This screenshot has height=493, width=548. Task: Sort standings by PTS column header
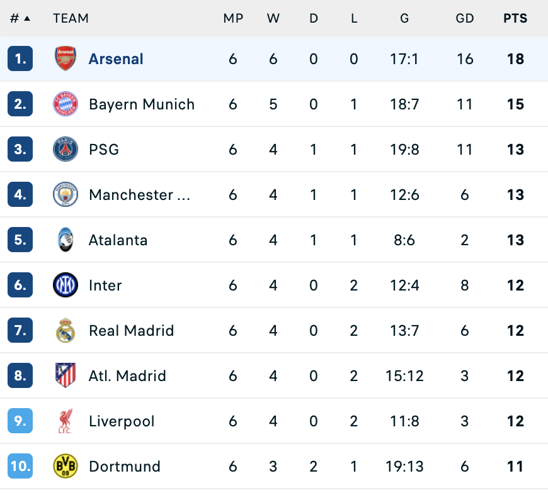coord(515,18)
